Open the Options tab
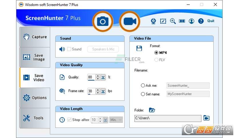Viewport: 239px width, 138px height. pyautogui.click(x=35, y=98)
